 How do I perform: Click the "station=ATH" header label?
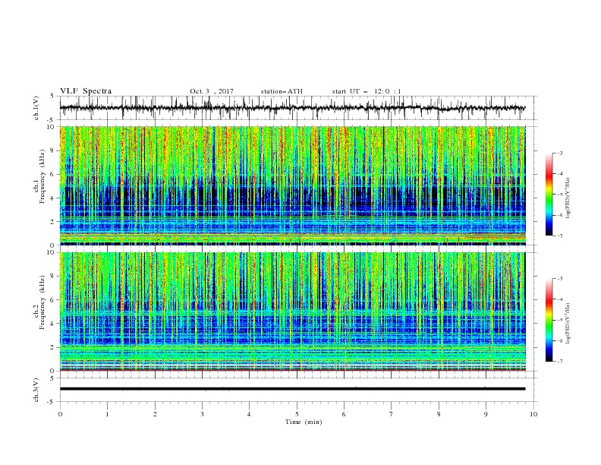click(282, 91)
